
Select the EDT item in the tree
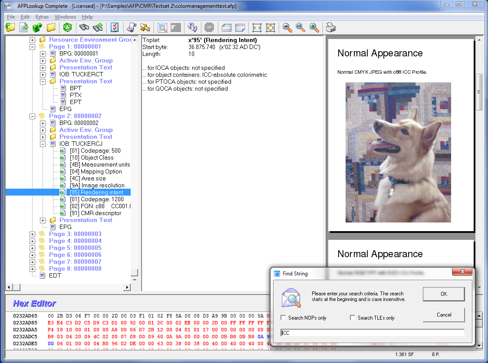(x=55, y=276)
